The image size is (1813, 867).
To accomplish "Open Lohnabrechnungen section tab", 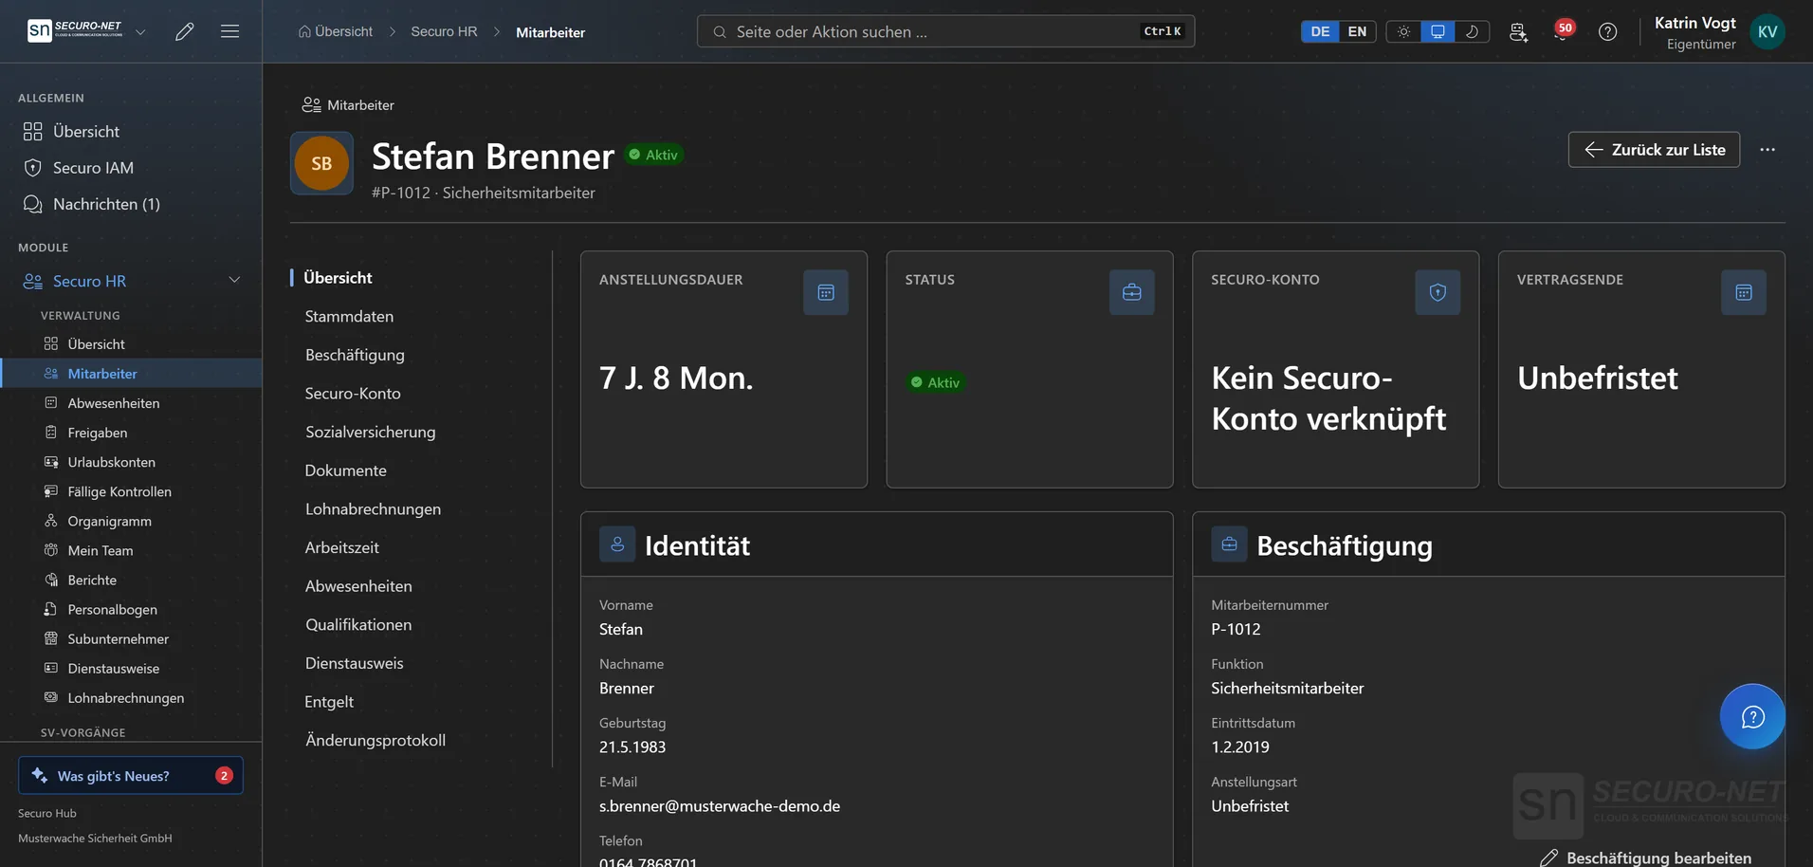I will pyautogui.click(x=373, y=508).
